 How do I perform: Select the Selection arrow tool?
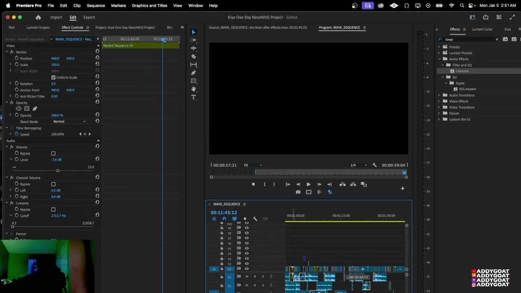click(193, 32)
